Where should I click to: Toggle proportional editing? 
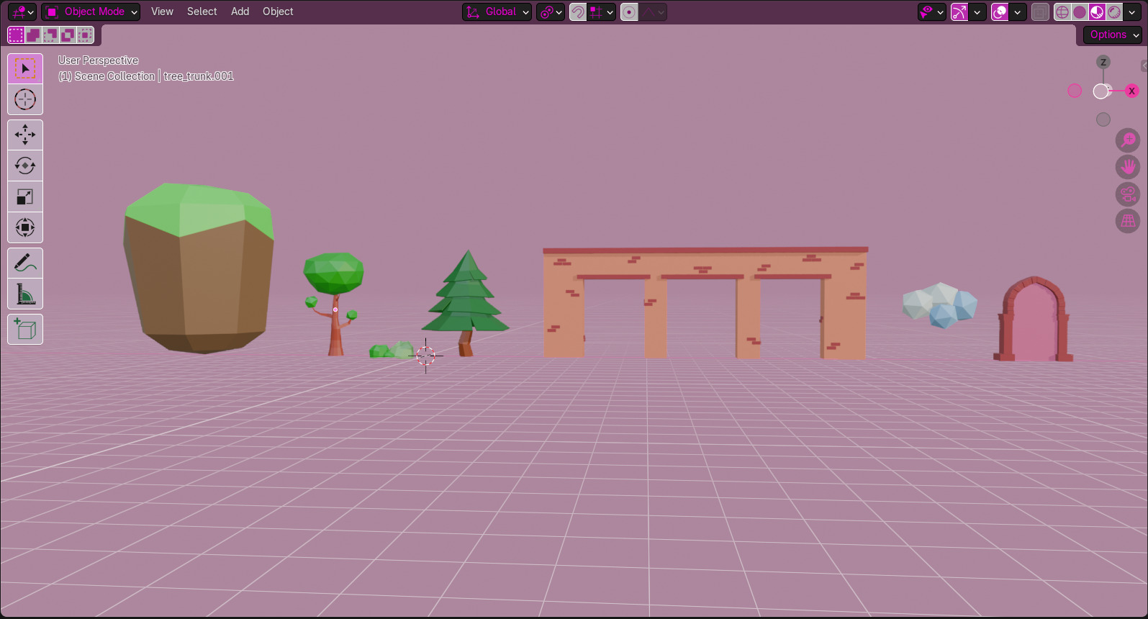pyautogui.click(x=629, y=12)
